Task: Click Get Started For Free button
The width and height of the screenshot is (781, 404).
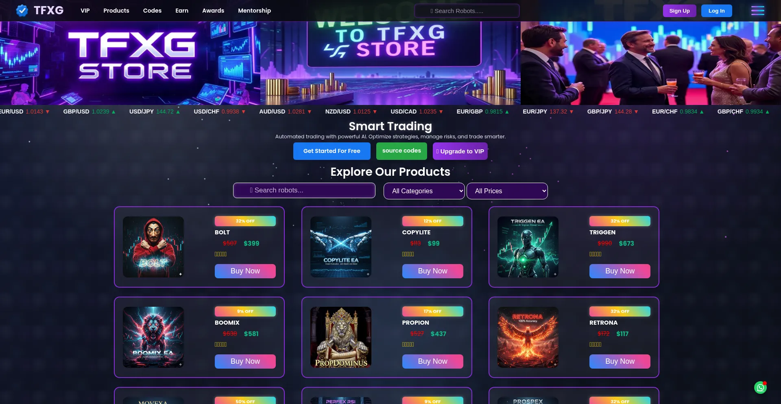Action: pos(332,151)
